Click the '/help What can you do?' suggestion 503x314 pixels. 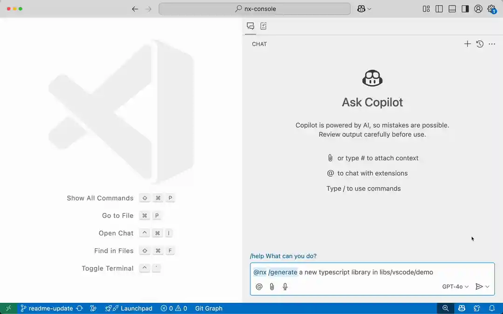tap(283, 256)
